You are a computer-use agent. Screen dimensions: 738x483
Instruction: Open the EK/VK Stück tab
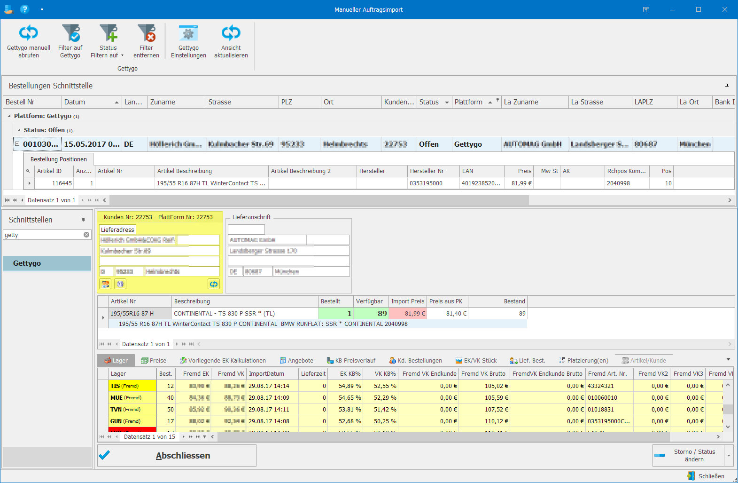[x=476, y=360]
